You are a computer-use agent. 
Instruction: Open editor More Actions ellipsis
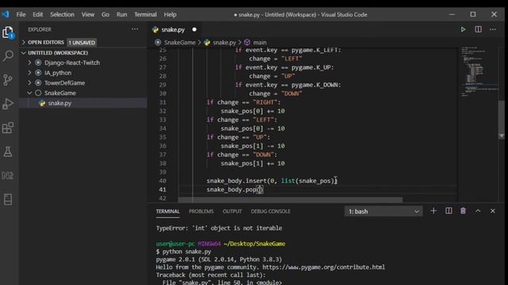click(493, 29)
